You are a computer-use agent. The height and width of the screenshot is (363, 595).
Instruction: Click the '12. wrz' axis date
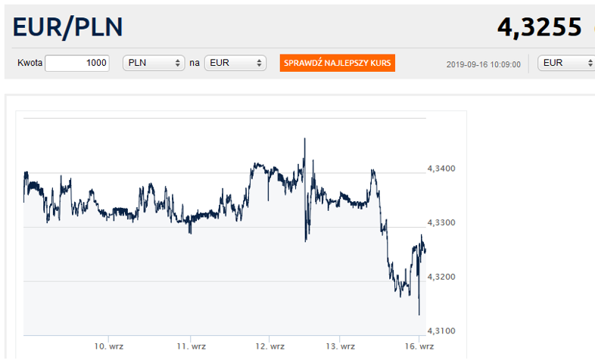click(269, 346)
